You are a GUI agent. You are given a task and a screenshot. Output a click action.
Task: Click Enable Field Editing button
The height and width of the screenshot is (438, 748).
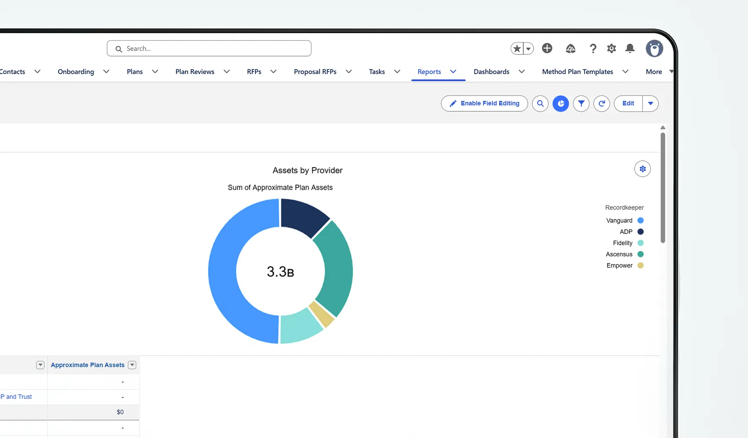coord(484,103)
